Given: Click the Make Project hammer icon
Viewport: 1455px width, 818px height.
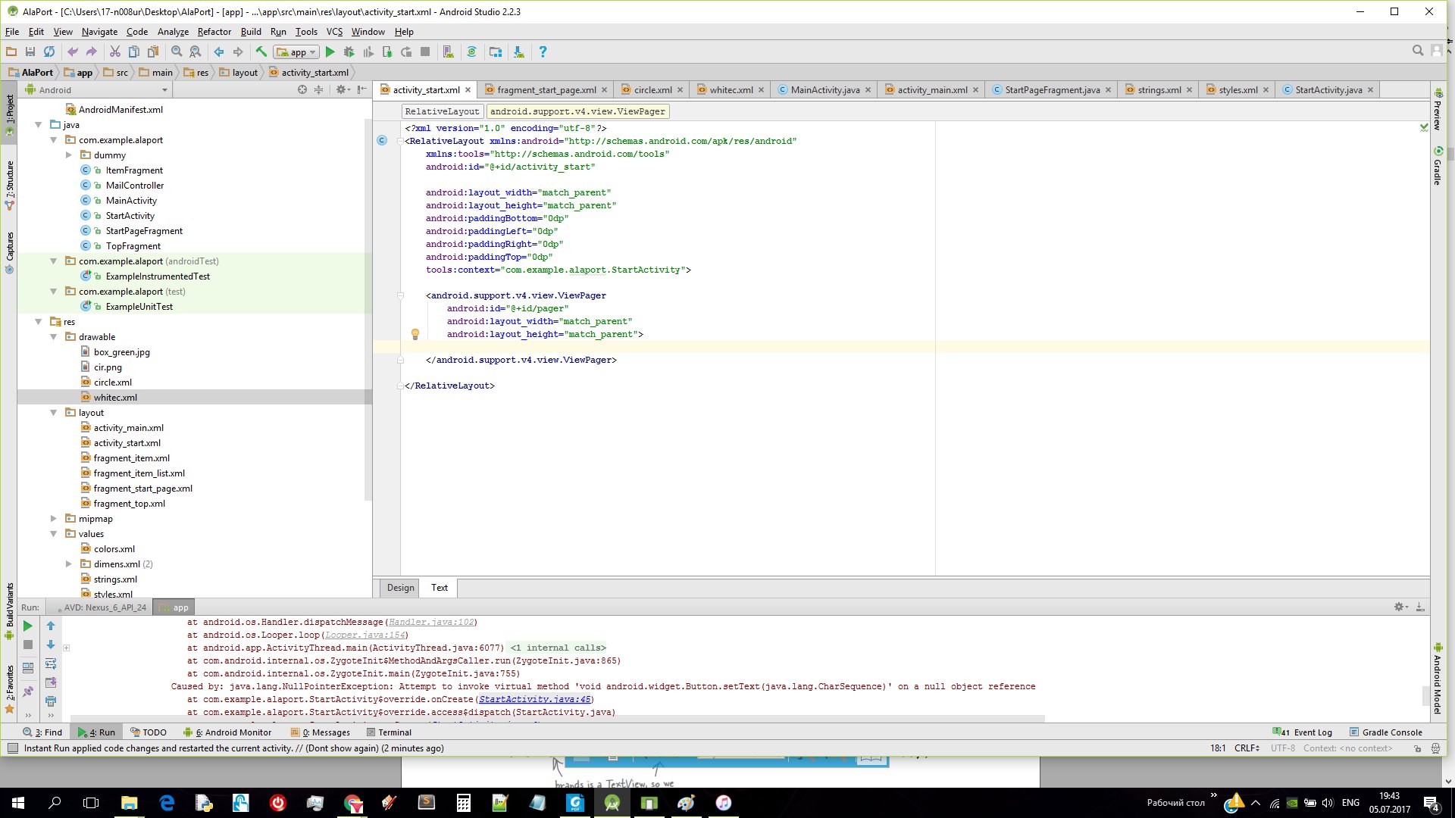Looking at the screenshot, I should click(x=261, y=52).
